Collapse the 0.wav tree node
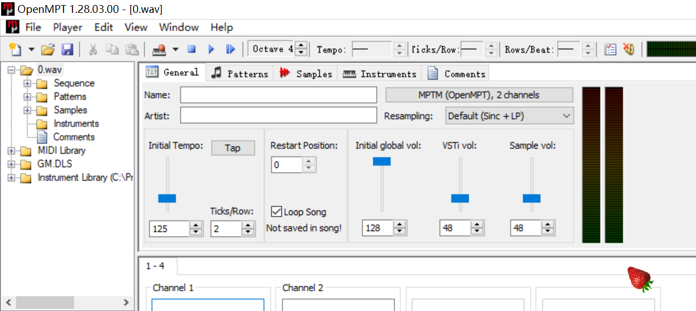 coord(11,70)
